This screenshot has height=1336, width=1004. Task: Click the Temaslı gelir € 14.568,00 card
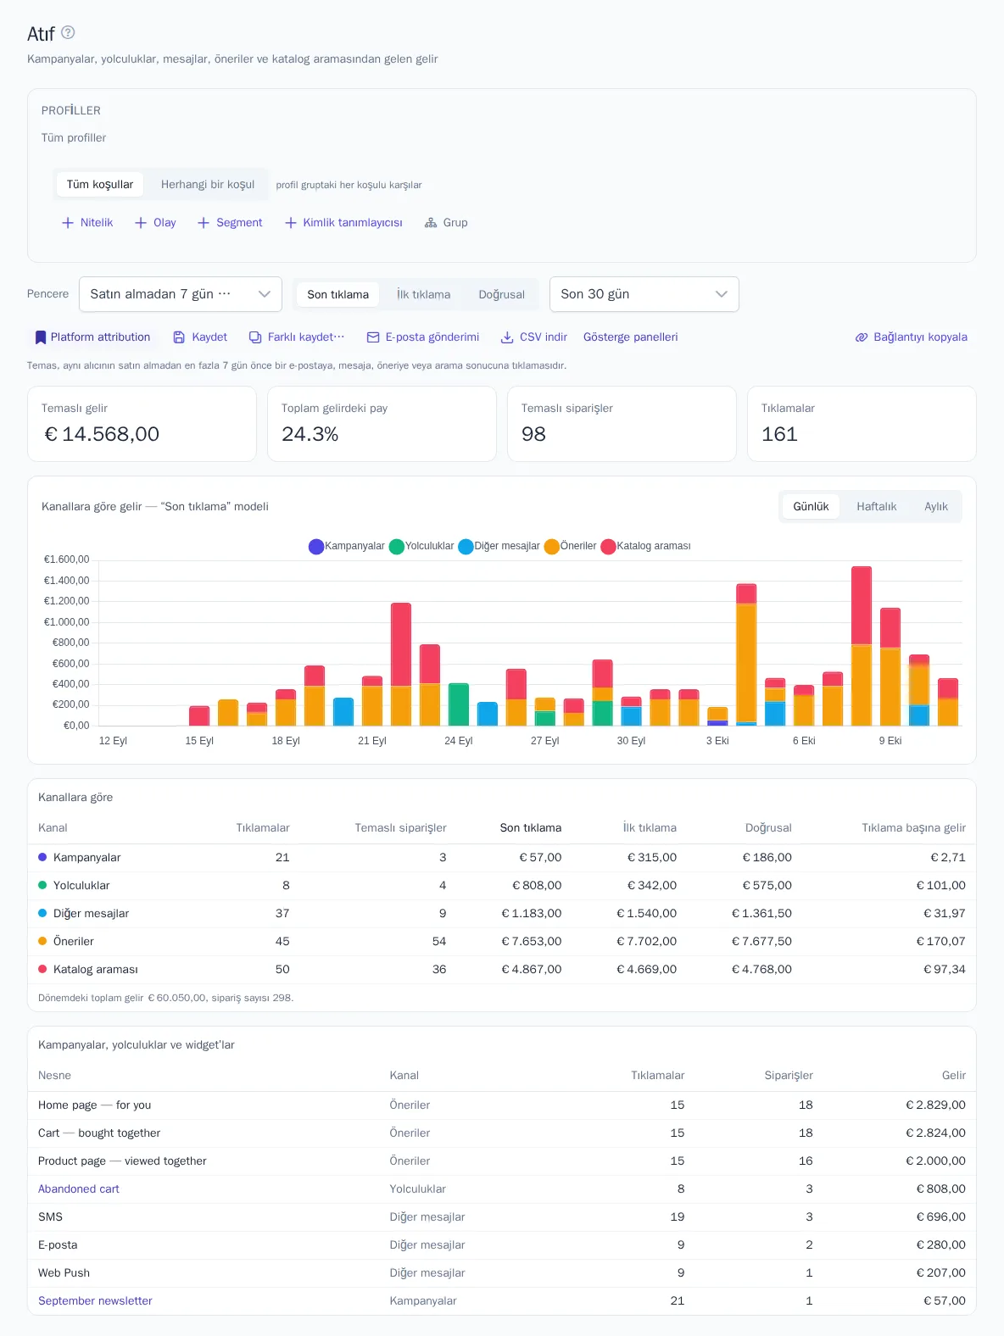pyautogui.click(x=142, y=424)
